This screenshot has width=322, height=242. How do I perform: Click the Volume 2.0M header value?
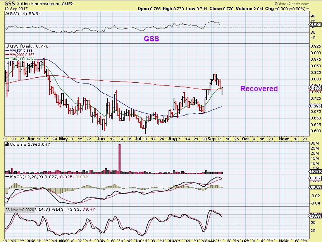pos(249,9)
